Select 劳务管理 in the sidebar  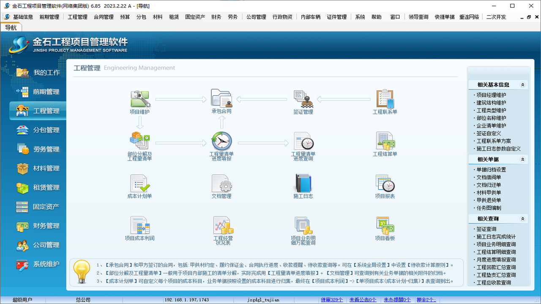(38, 149)
